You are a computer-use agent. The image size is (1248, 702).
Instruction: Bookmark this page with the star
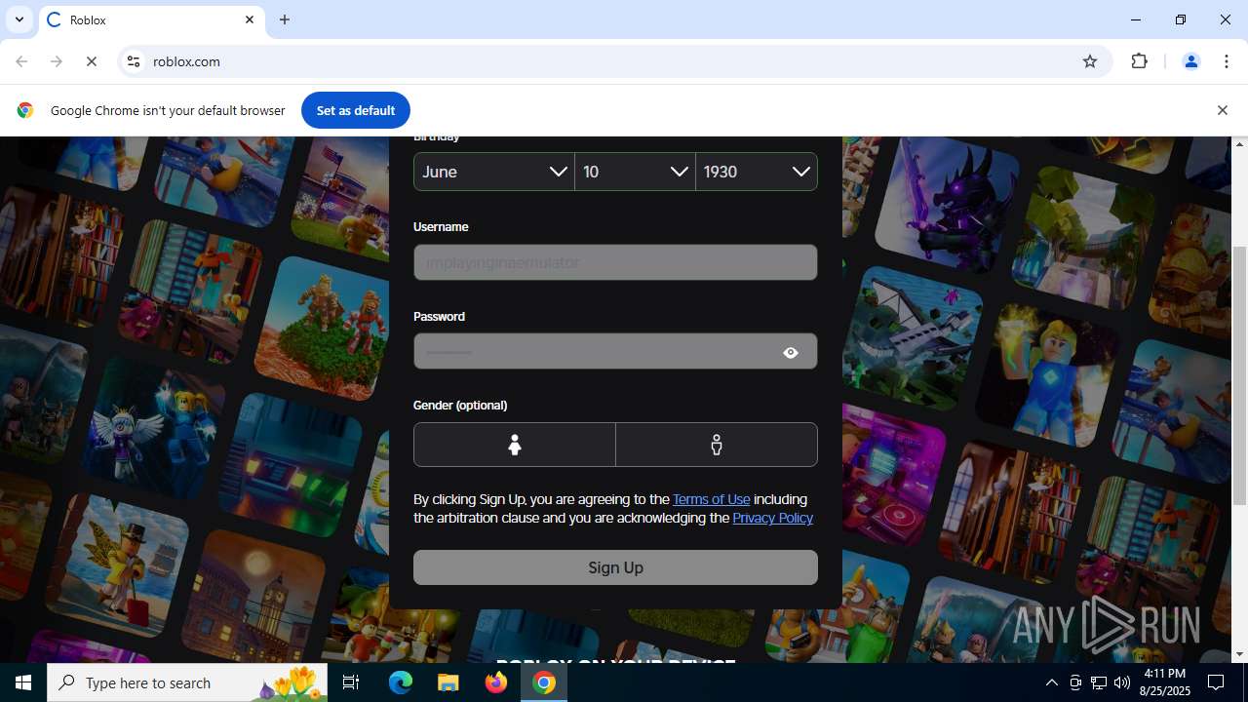[x=1090, y=61]
